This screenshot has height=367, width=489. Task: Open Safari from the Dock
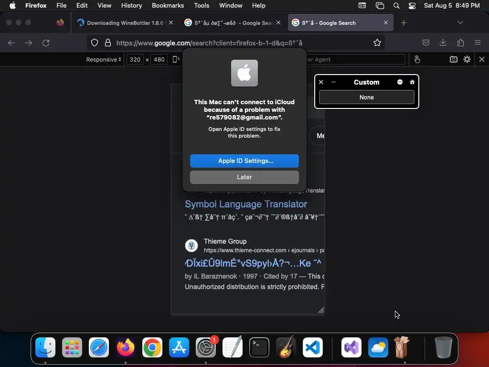click(99, 347)
